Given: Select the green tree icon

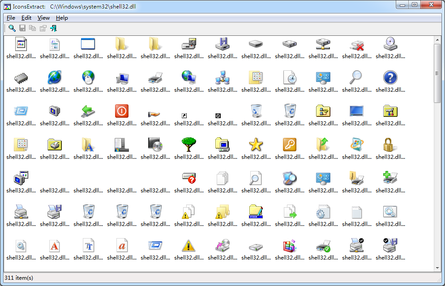Looking at the screenshot, I should [189, 145].
